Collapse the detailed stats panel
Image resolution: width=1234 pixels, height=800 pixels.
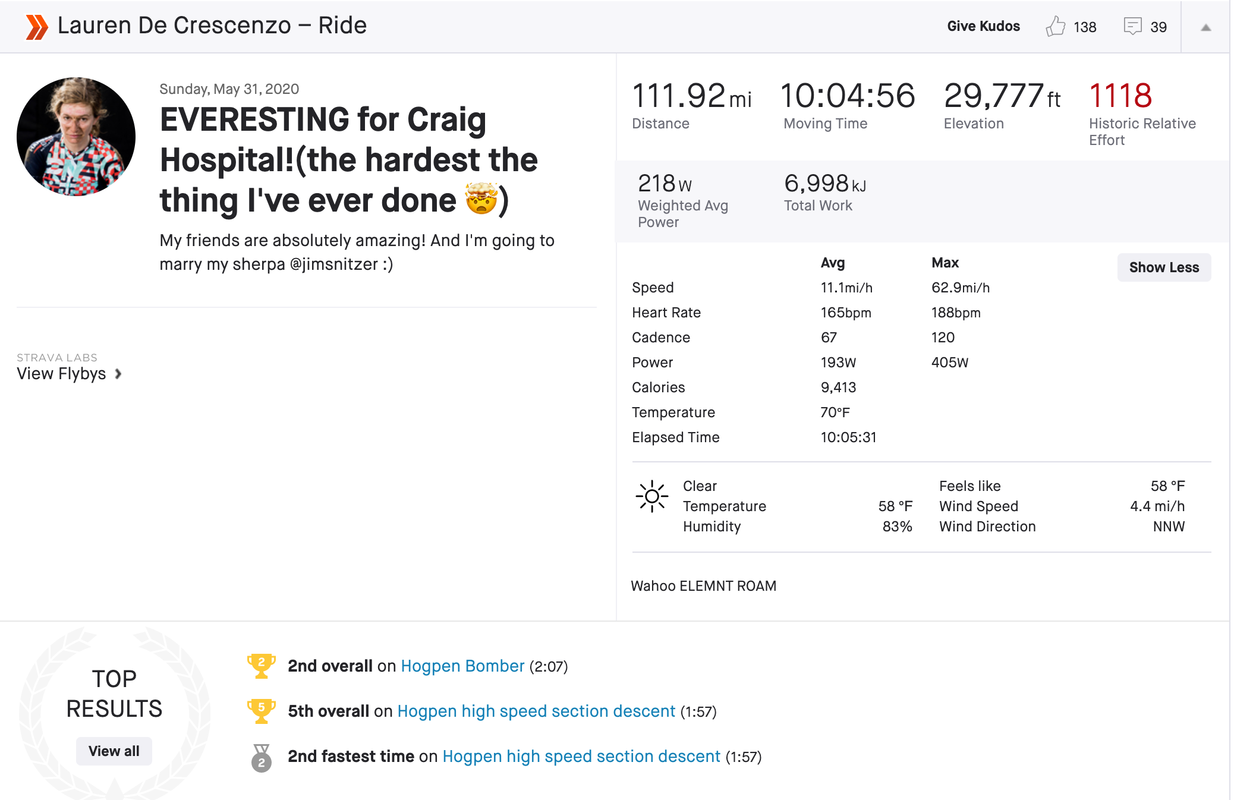click(1163, 267)
